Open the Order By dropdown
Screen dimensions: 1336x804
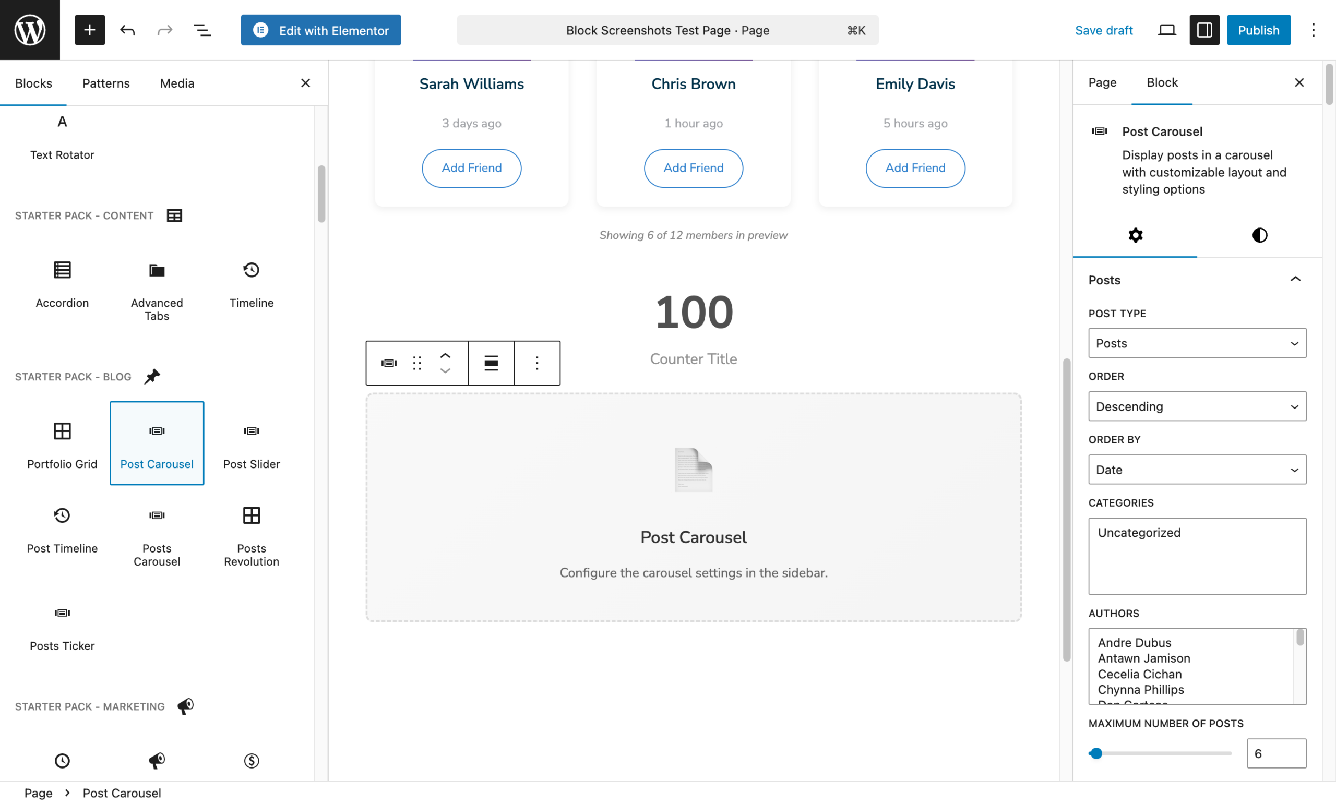(x=1196, y=469)
